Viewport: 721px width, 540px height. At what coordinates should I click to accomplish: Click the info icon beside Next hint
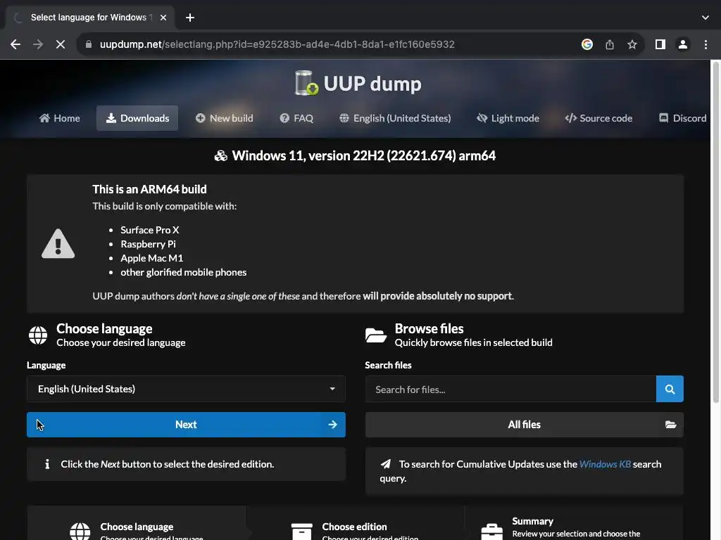tap(47, 464)
